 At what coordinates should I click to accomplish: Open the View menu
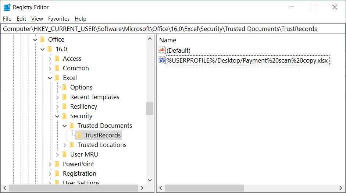pos(37,19)
